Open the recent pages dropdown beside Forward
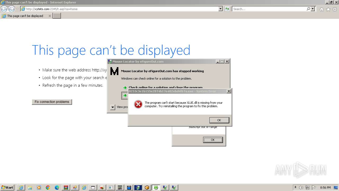 (x=17, y=9)
